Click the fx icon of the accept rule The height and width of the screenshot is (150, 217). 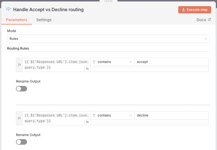(19, 65)
